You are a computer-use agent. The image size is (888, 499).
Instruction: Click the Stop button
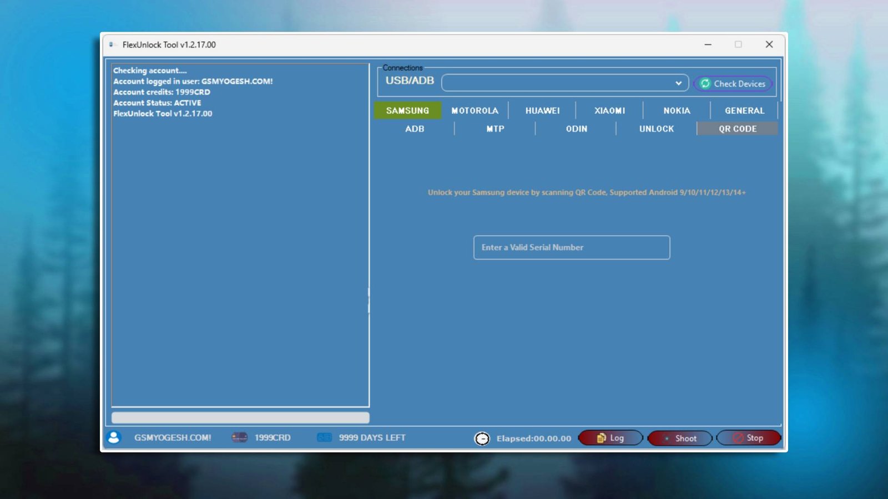pos(749,438)
